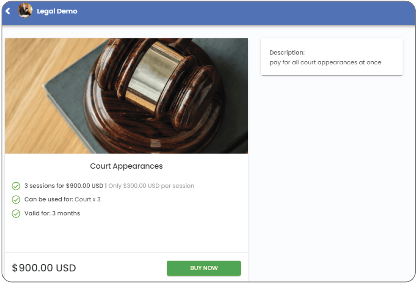This screenshot has height=283, width=417.
Task: Click the checkmark beside 3 sessions line
Action: point(16,186)
